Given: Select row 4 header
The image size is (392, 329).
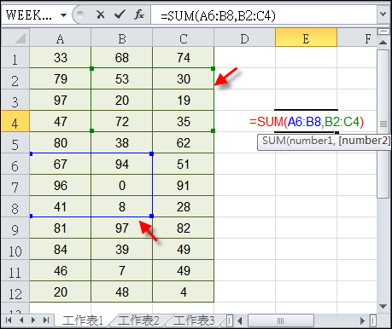Looking at the screenshot, I should pos(15,122).
